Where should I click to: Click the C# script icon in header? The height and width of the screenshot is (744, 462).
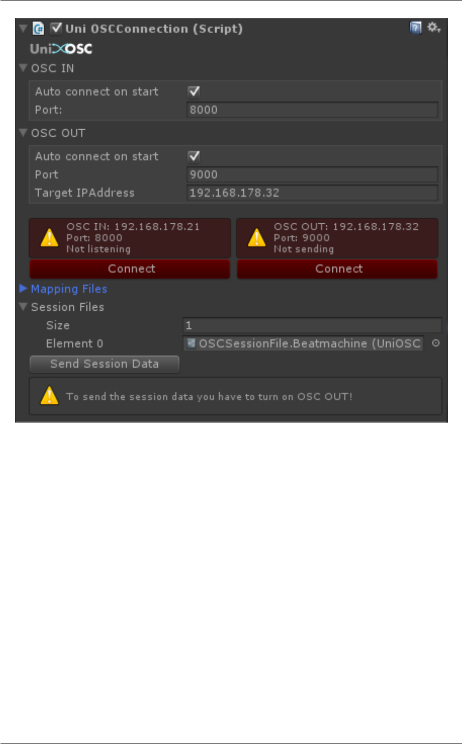pyautogui.click(x=39, y=28)
